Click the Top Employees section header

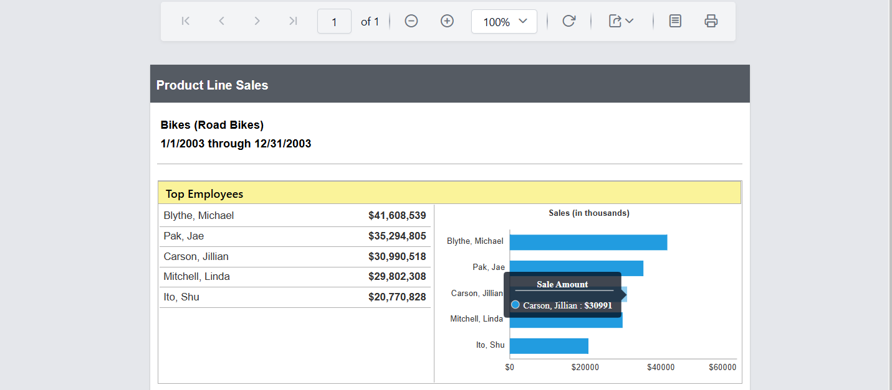point(204,194)
